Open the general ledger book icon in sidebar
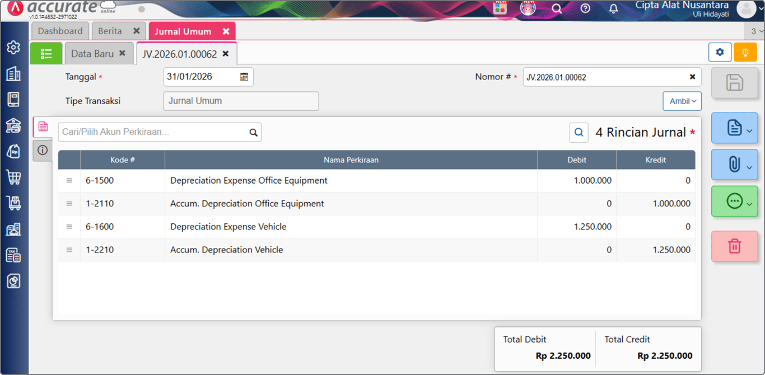Image resolution: width=765 pixels, height=375 pixels. (x=13, y=100)
